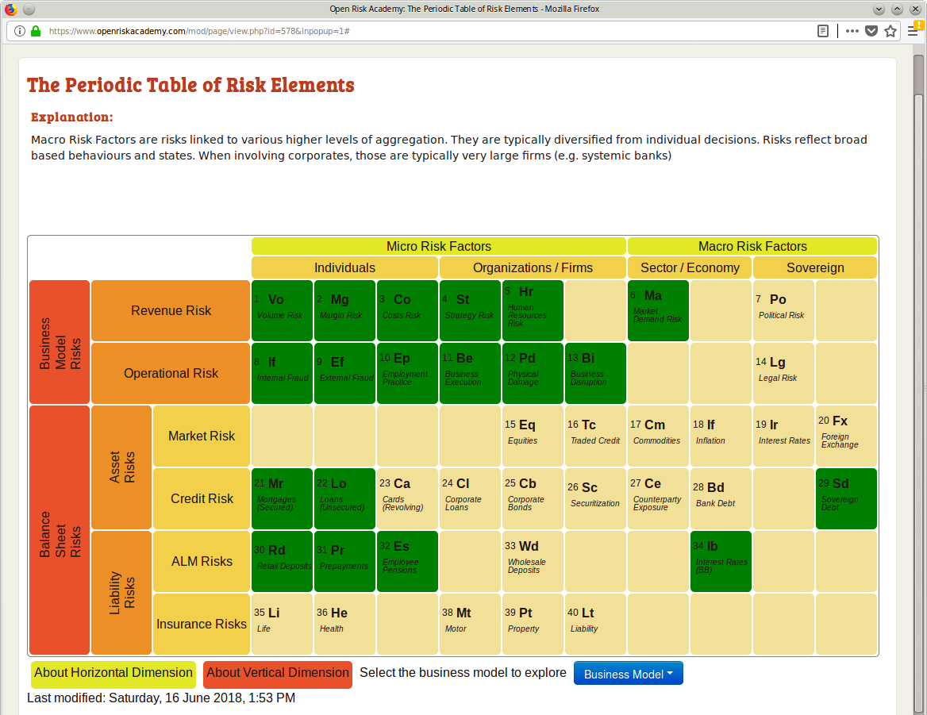
Task: Select the Political Risk element Po
Action: (783, 311)
